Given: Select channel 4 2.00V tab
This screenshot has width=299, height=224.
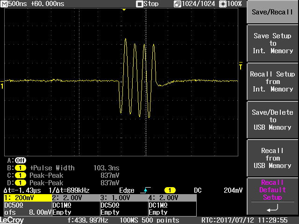Looking at the screenshot, I should (172, 198).
